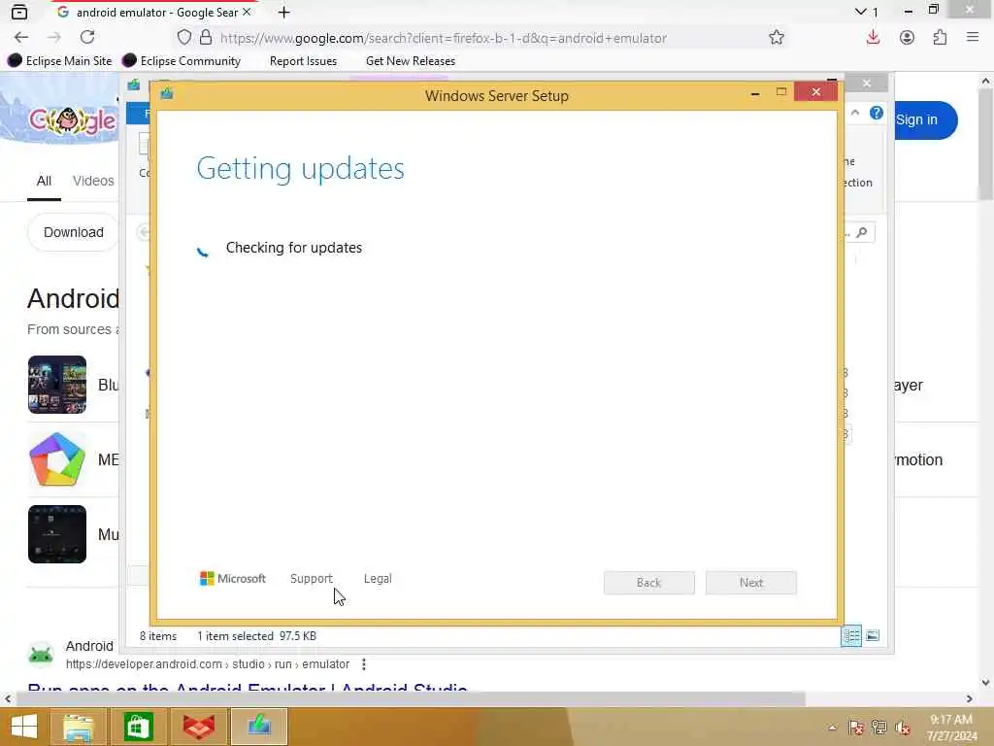Viewport: 994px width, 746px height.
Task: Switch Explorer to details view
Action: tap(851, 635)
